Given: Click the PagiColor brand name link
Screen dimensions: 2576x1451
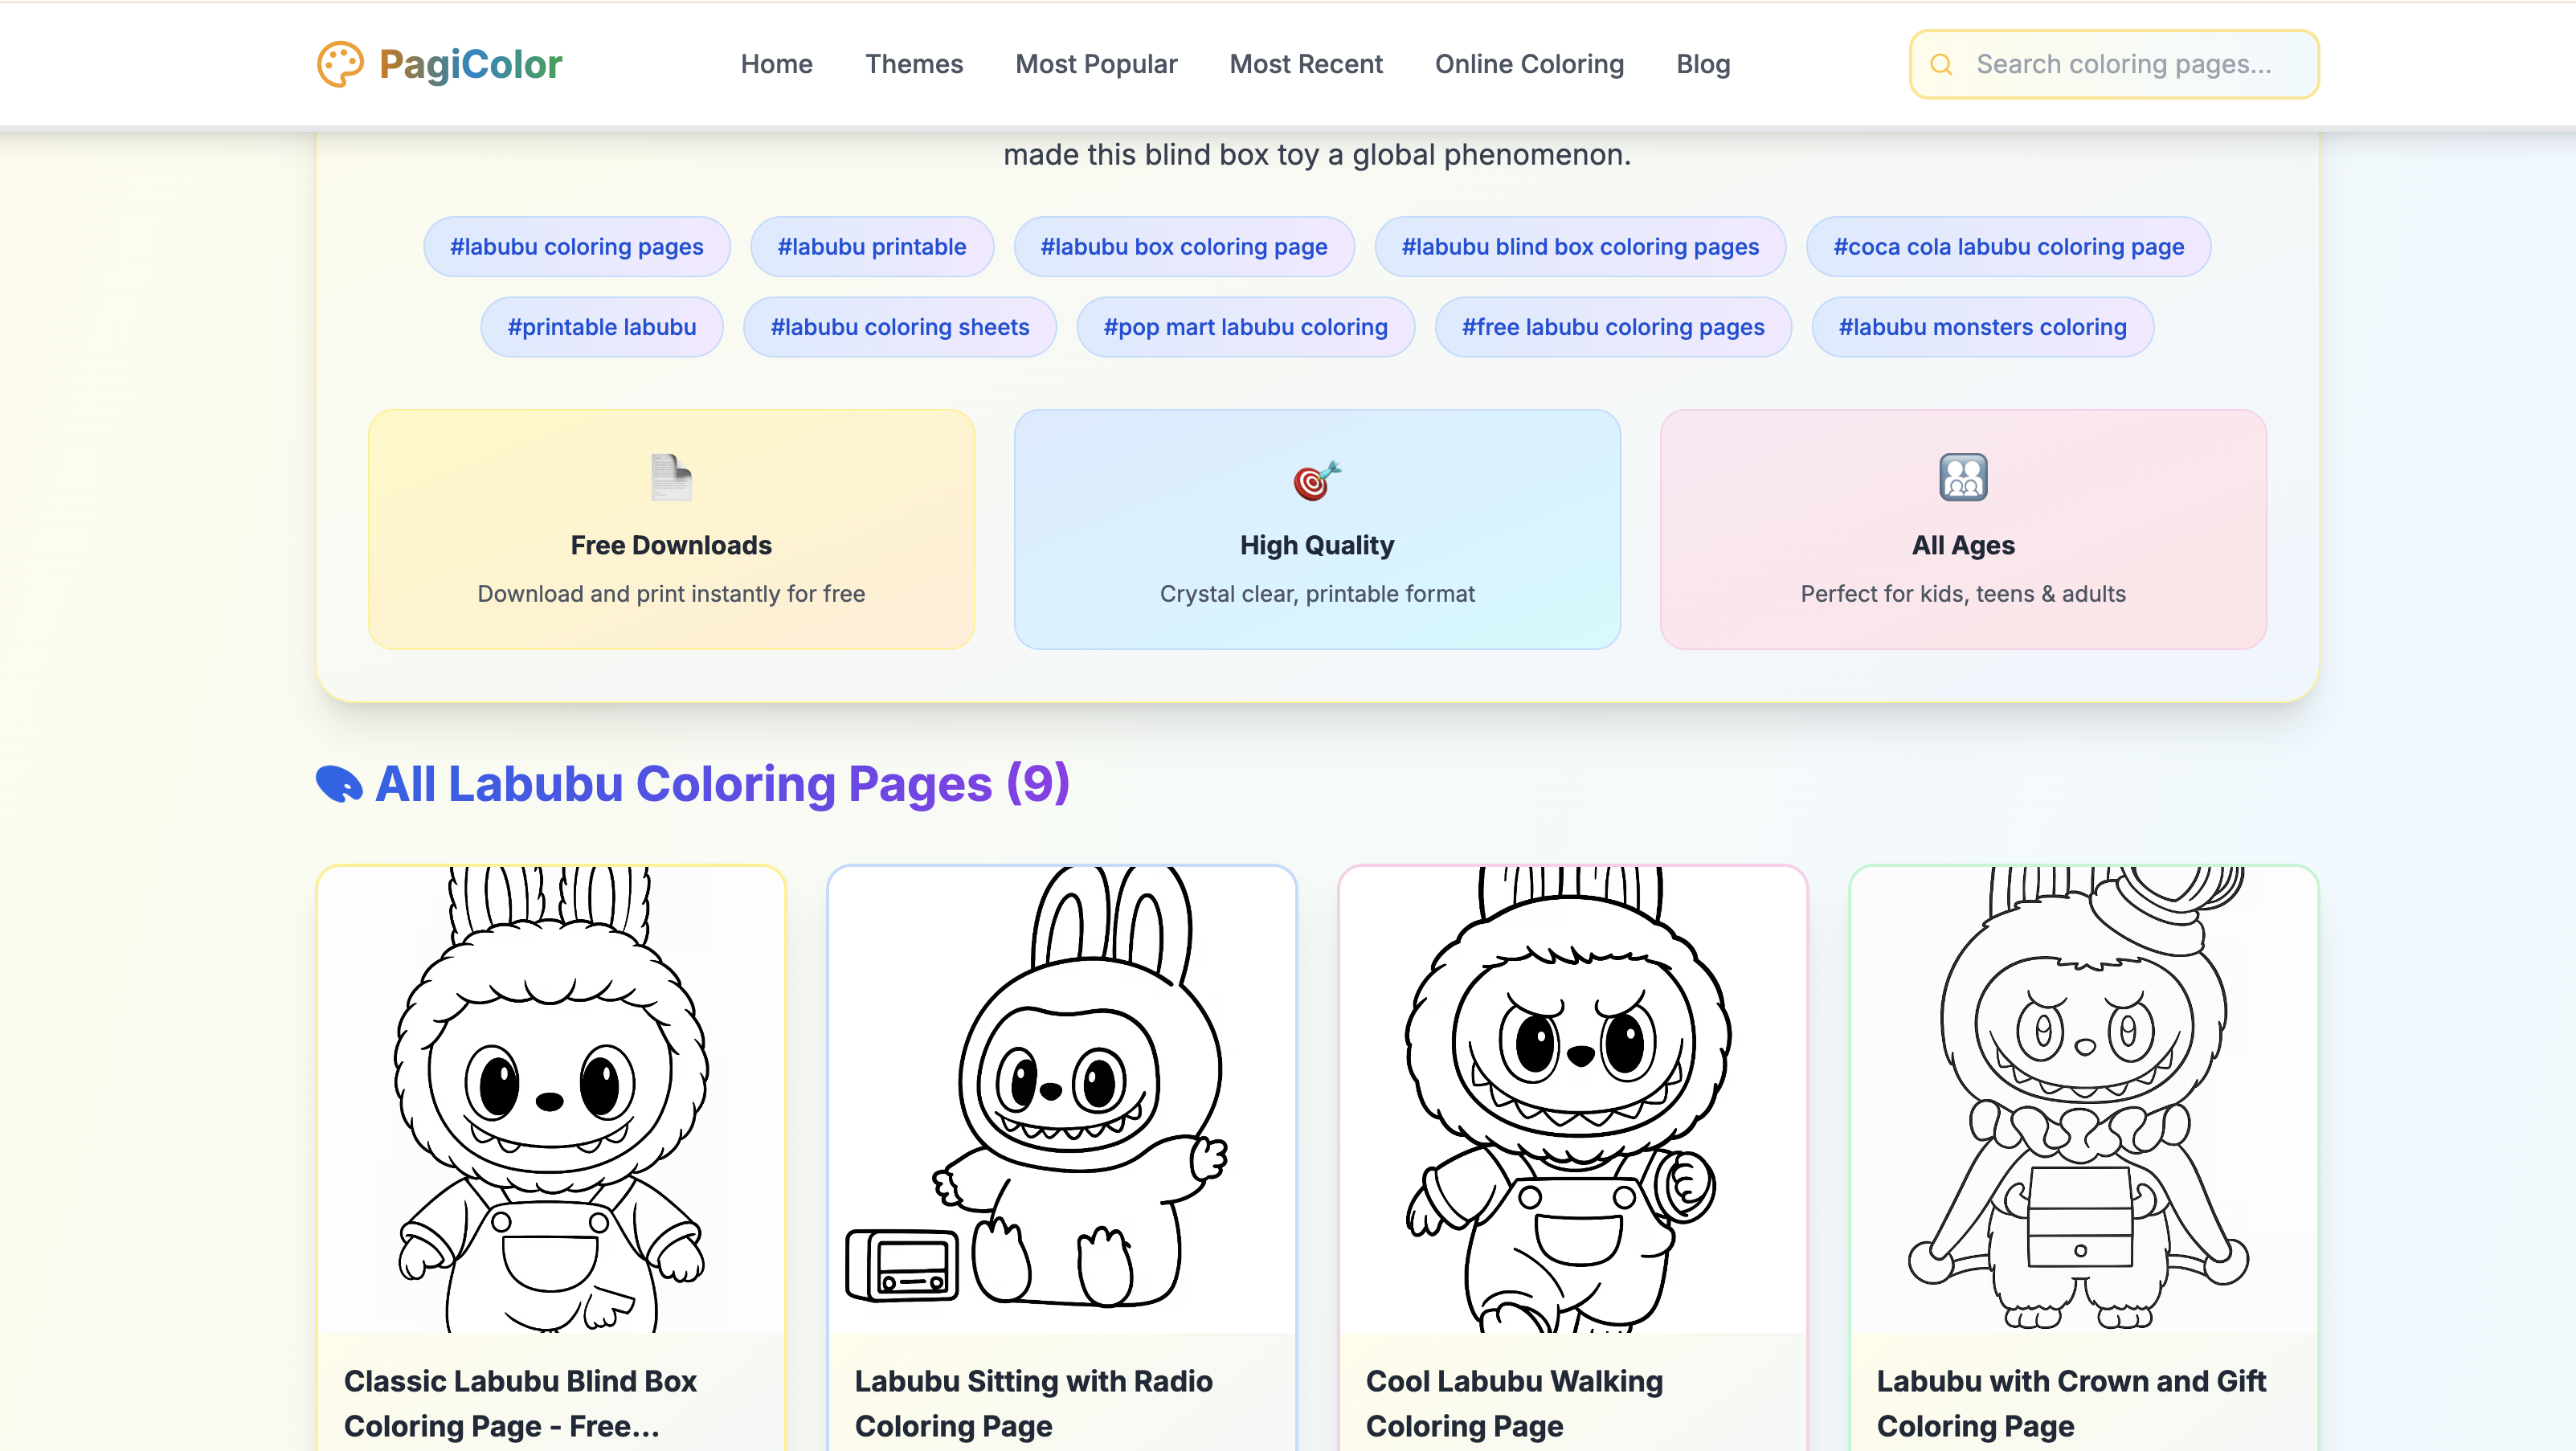Looking at the screenshot, I should click(x=471, y=64).
